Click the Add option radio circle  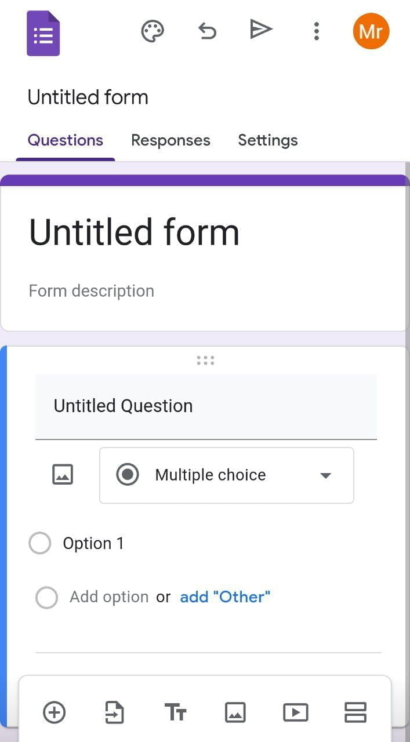pyautogui.click(x=46, y=597)
